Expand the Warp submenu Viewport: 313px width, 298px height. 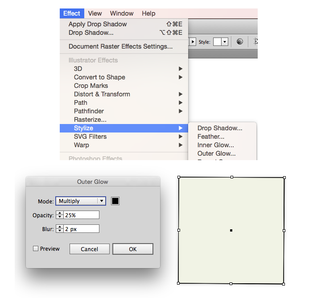click(x=124, y=145)
